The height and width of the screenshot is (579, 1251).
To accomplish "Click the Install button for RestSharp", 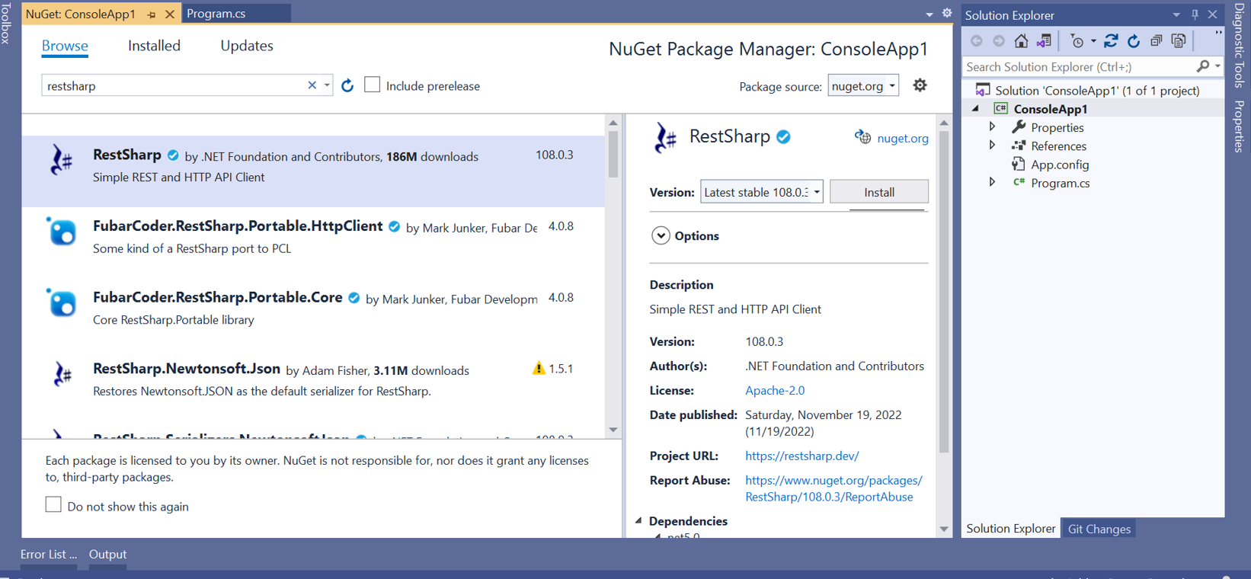I will (x=878, y=192).
